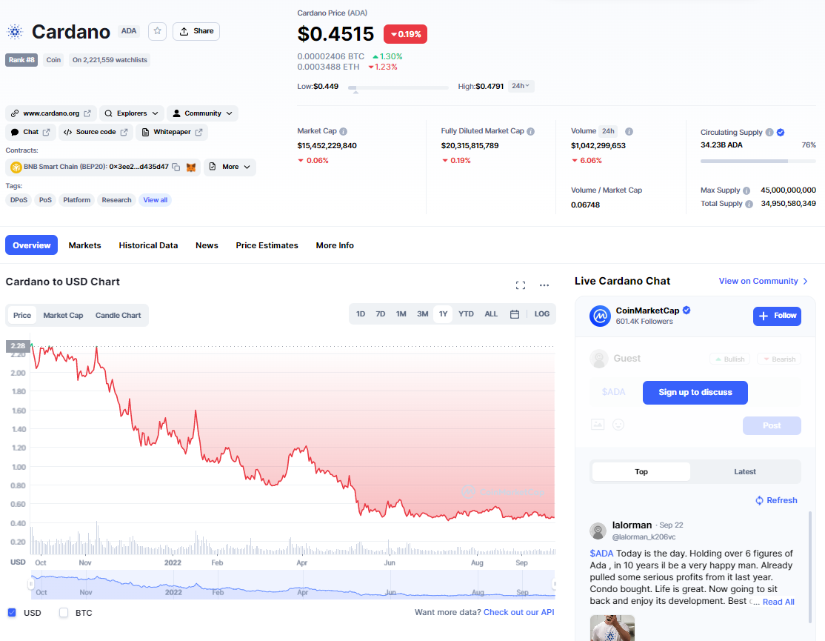
Task: Show Fully Diluted Market Cap info icon
Action: tap(530, 132)
